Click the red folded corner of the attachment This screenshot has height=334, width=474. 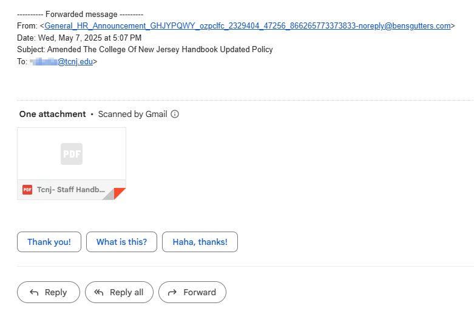click(120, 193)
